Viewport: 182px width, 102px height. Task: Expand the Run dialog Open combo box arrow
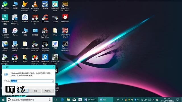pyautogui.click(x=52, y=81)
